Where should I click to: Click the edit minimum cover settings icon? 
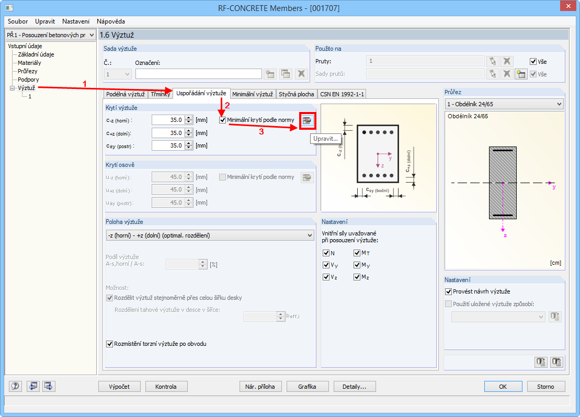tap(307, 120)
